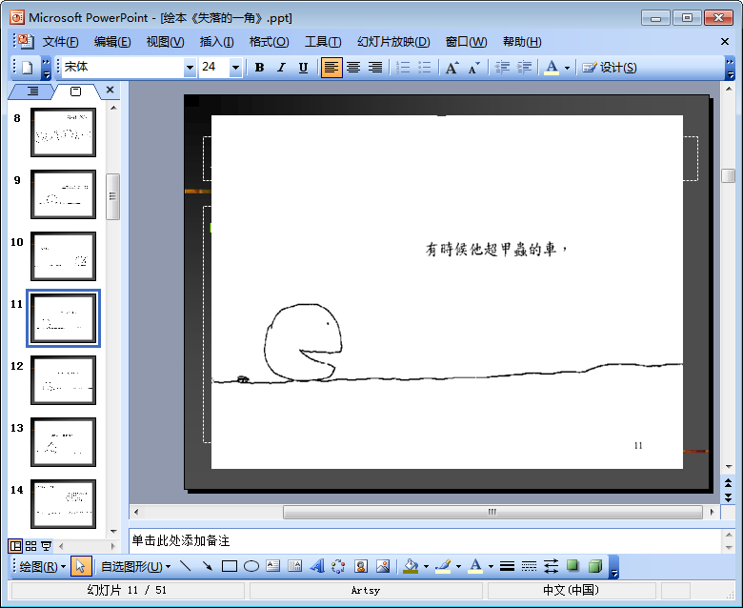Apply numbered list formatting
The height and width of the screenshot is (608, 743).
(x=403, y=68)
